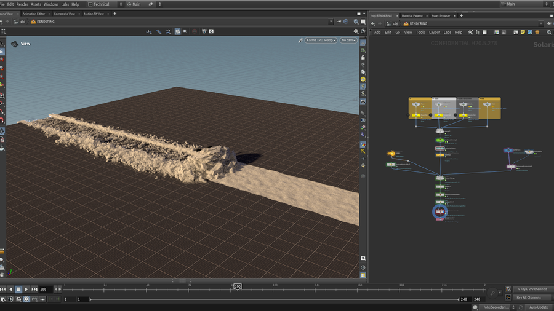Switch to the Motion FX View tab
This screenshot has height=311, width=554.
tap(94, 14)
